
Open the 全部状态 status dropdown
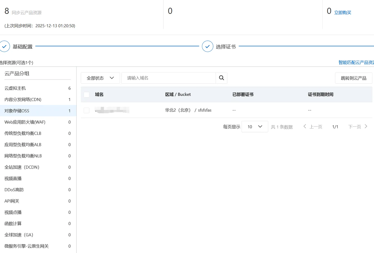pyautogui.click(x=100, y=78)
